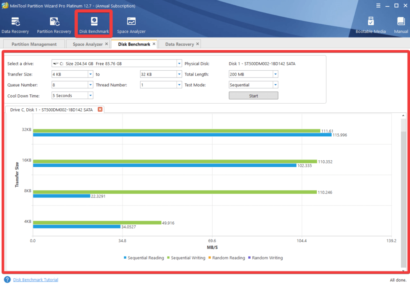Image resolution: width=410 pixels, height=287 pixels.
Task: Open the Thread Number dropdown
Action: pyautogui.click(x=179, y=85)
